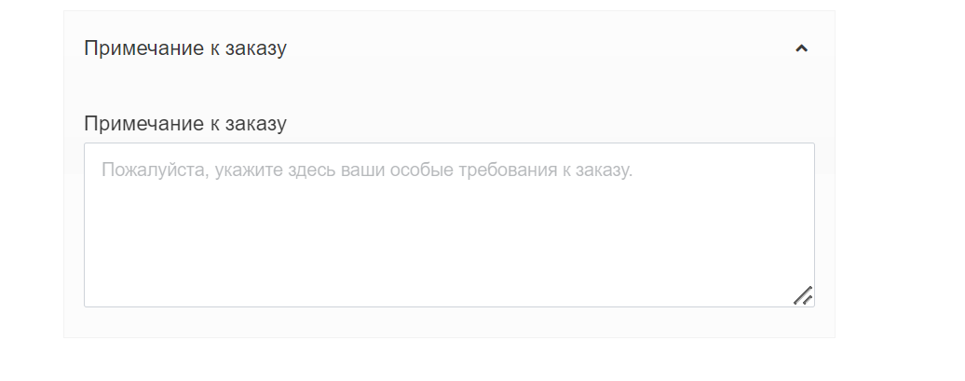Focus the field with placeholder Пожалуйста, укажите
The image size is (965, 381).
[x=449, y=225]
